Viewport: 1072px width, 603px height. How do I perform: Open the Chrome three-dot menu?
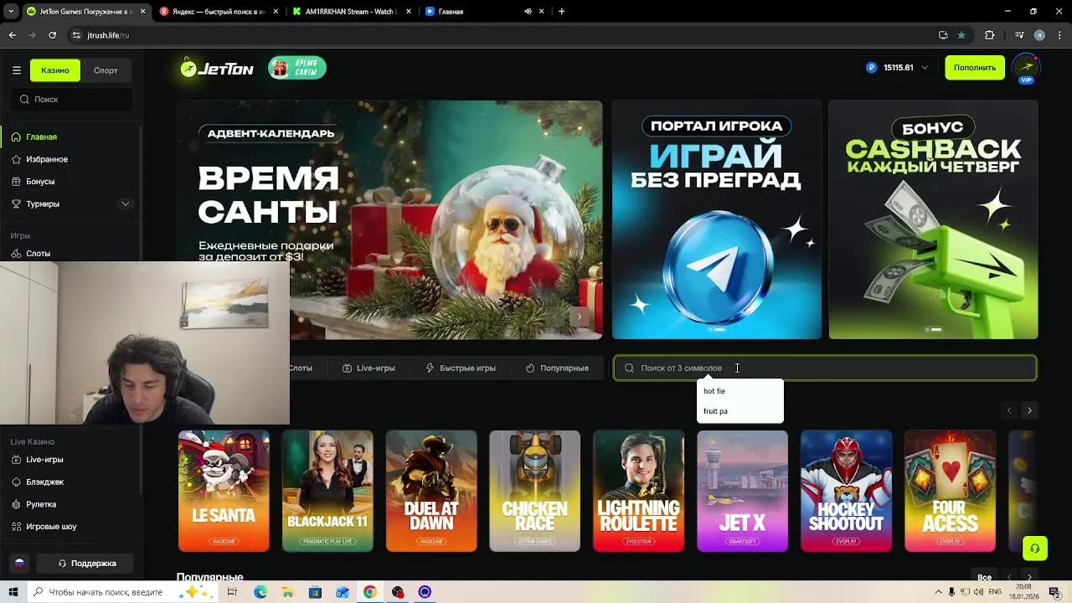(1059, 35)
